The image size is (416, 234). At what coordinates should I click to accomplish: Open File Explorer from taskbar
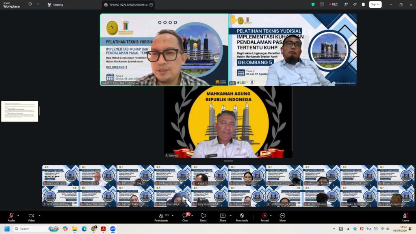pos(75,229)
